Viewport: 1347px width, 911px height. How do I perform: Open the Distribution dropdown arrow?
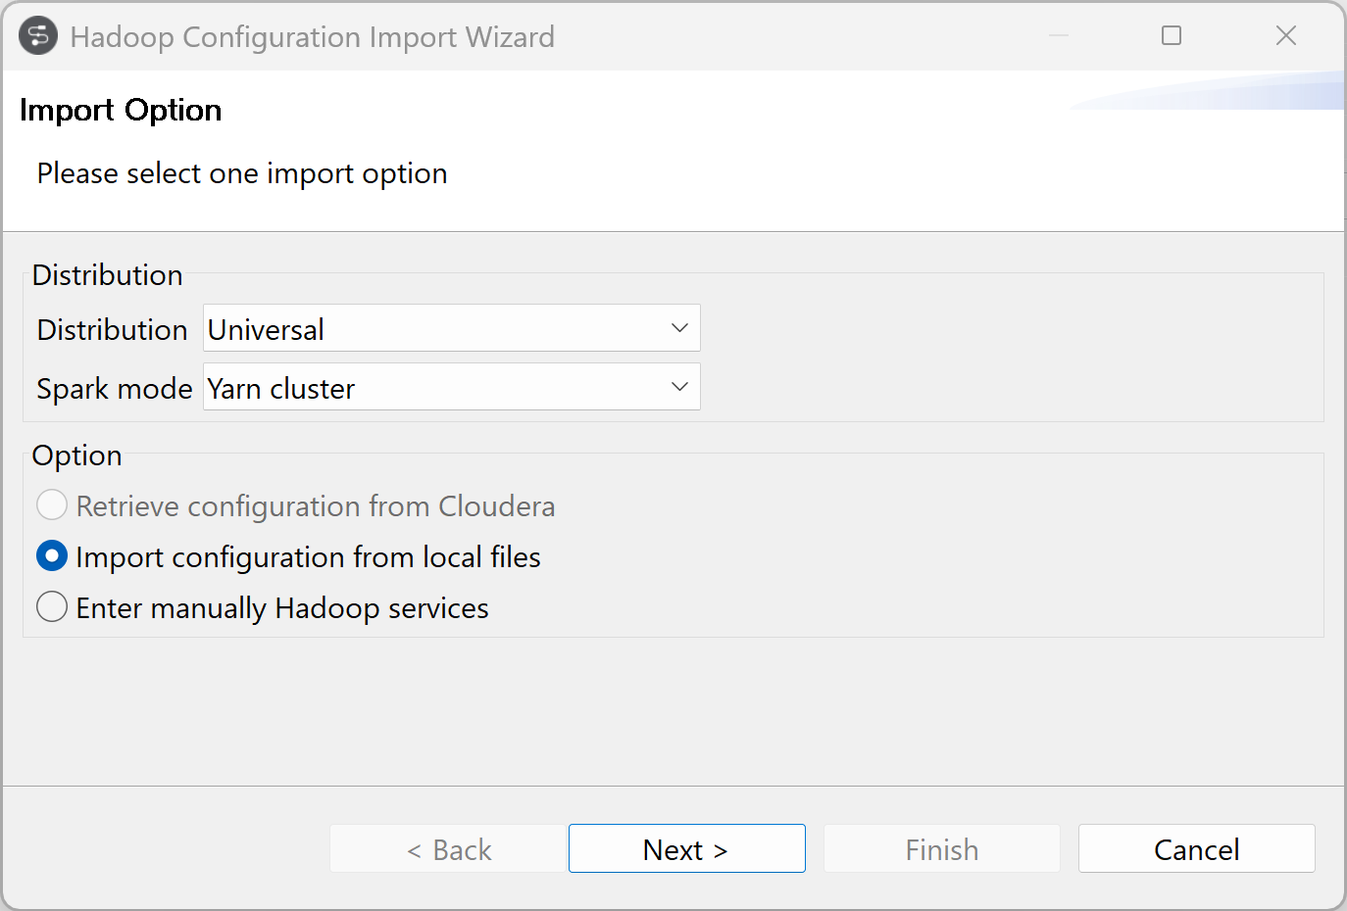(x=679, y=328)
